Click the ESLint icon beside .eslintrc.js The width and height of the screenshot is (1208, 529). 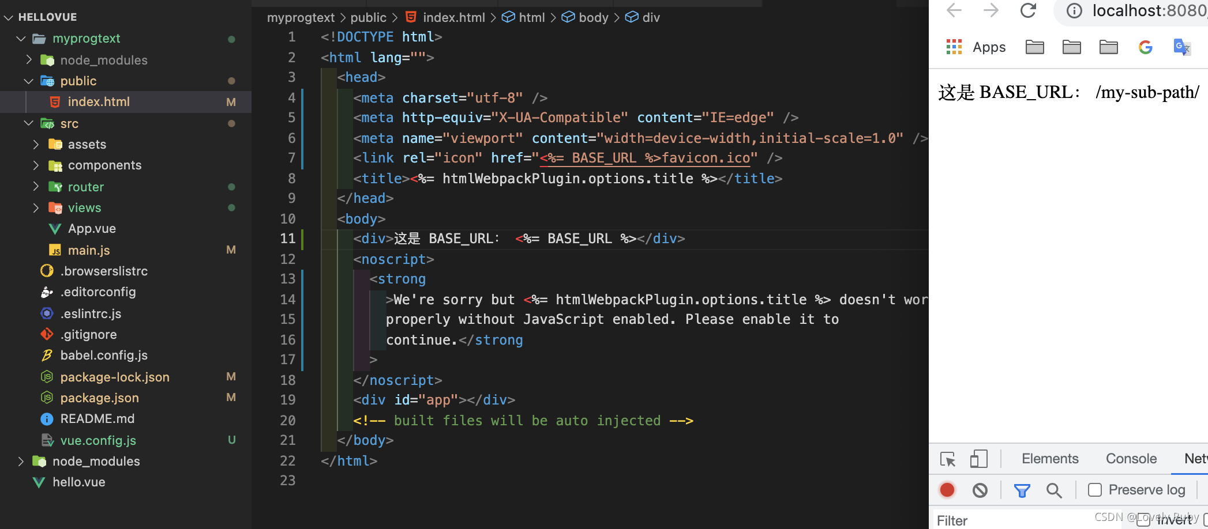47,313
